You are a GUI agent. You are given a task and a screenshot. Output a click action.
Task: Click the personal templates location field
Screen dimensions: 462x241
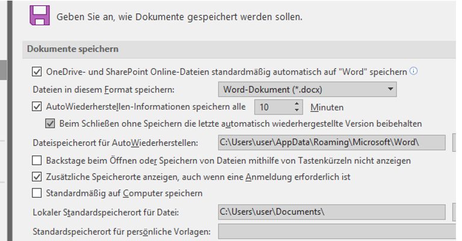tap(337, 231)
